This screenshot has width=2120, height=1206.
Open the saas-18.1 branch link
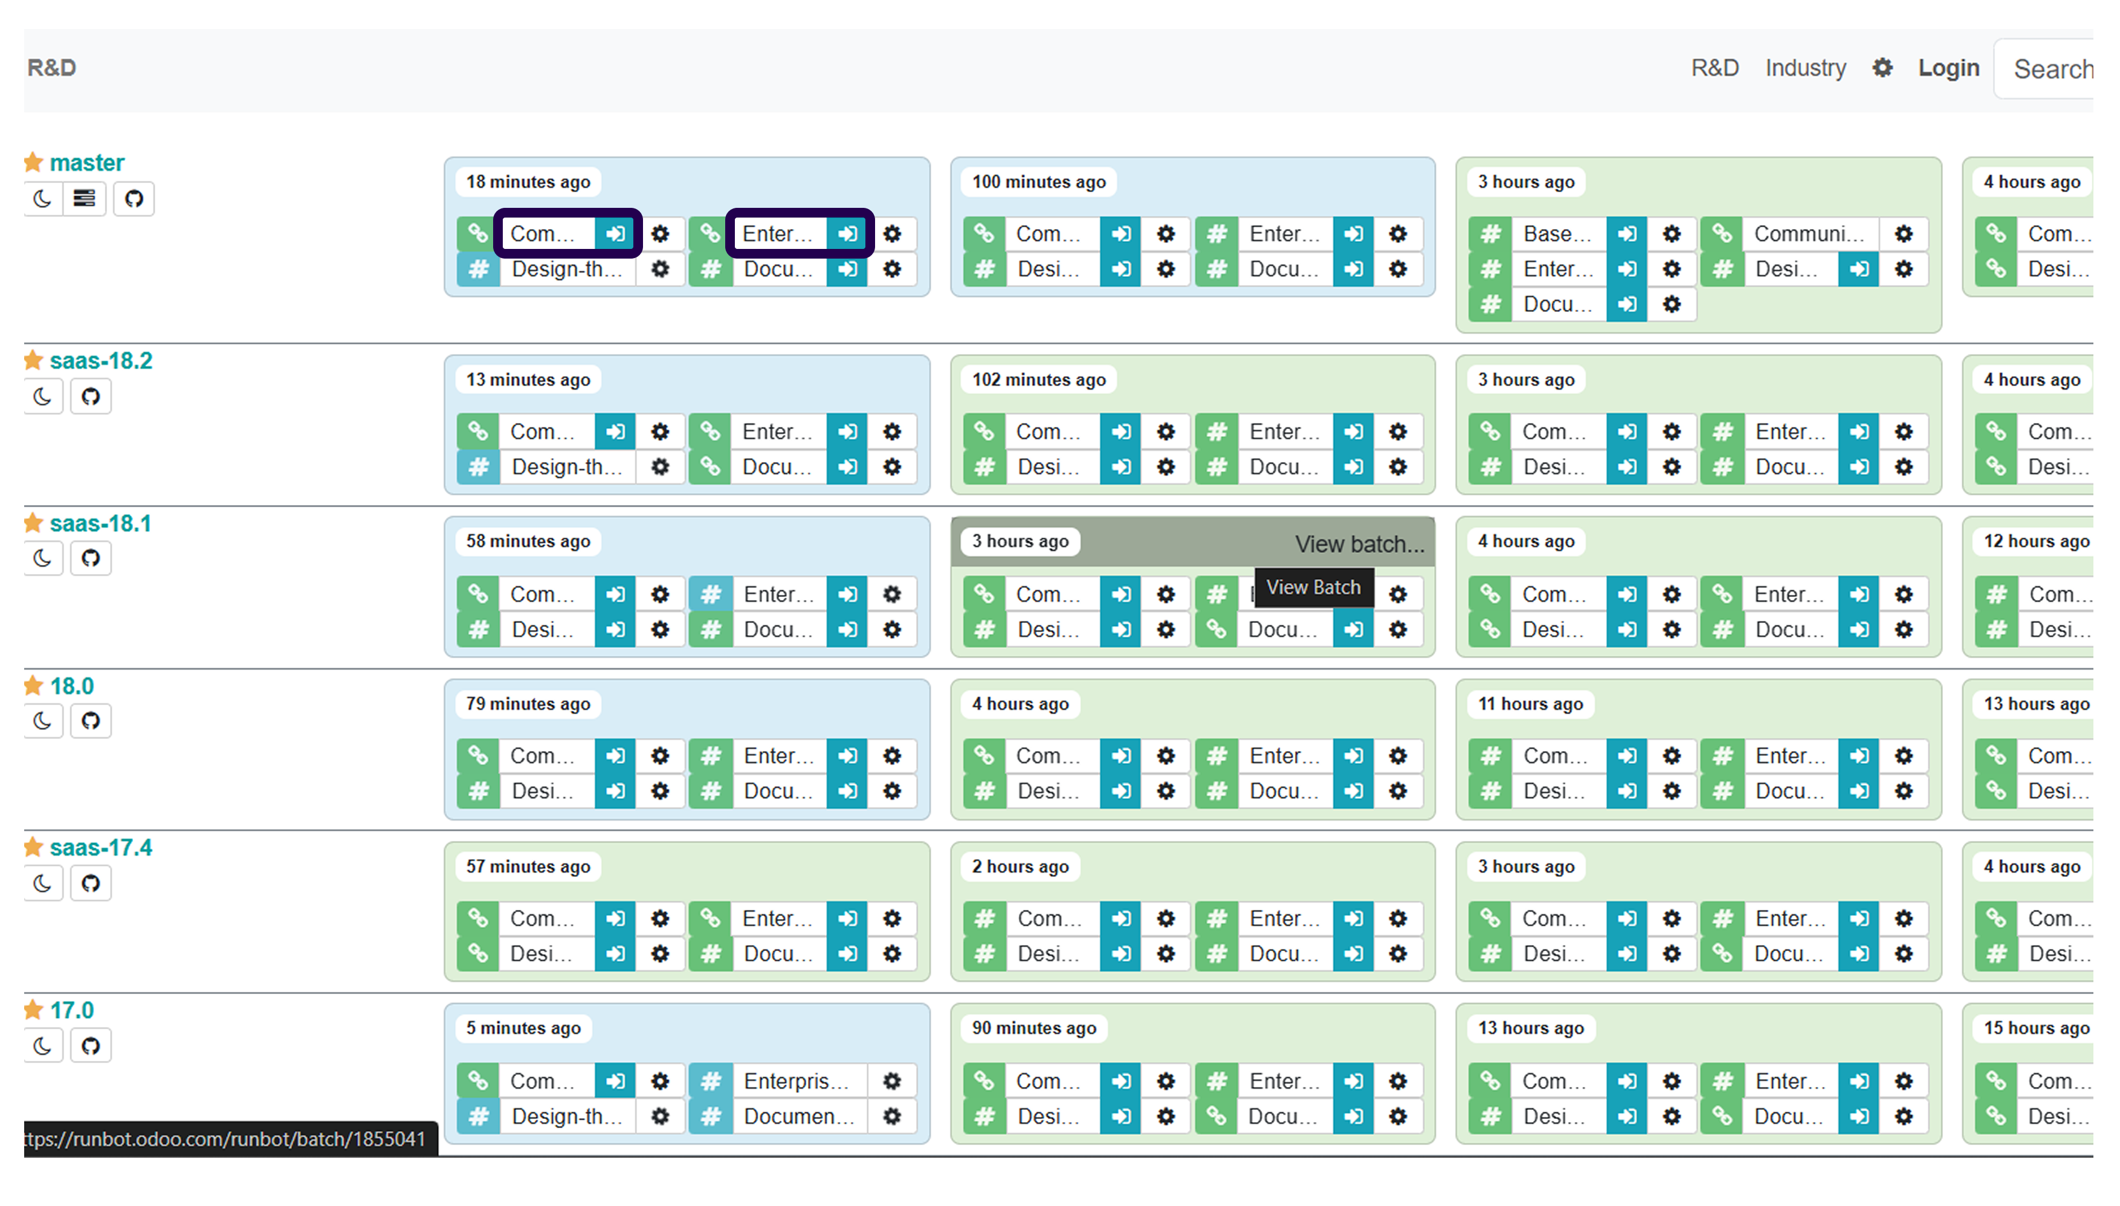coord(100,523)
